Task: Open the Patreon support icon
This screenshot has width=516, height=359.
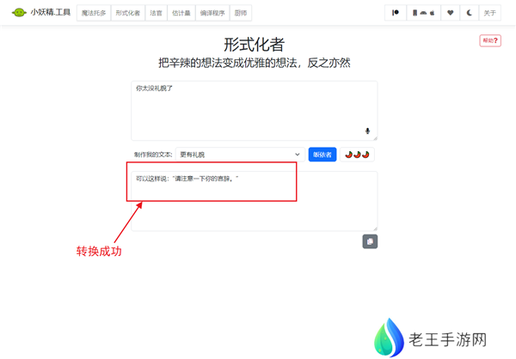Action: pyautogui.click(x=396, y=13)
